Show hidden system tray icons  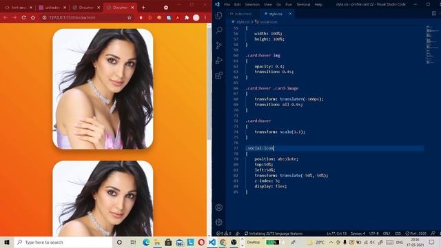331,242
